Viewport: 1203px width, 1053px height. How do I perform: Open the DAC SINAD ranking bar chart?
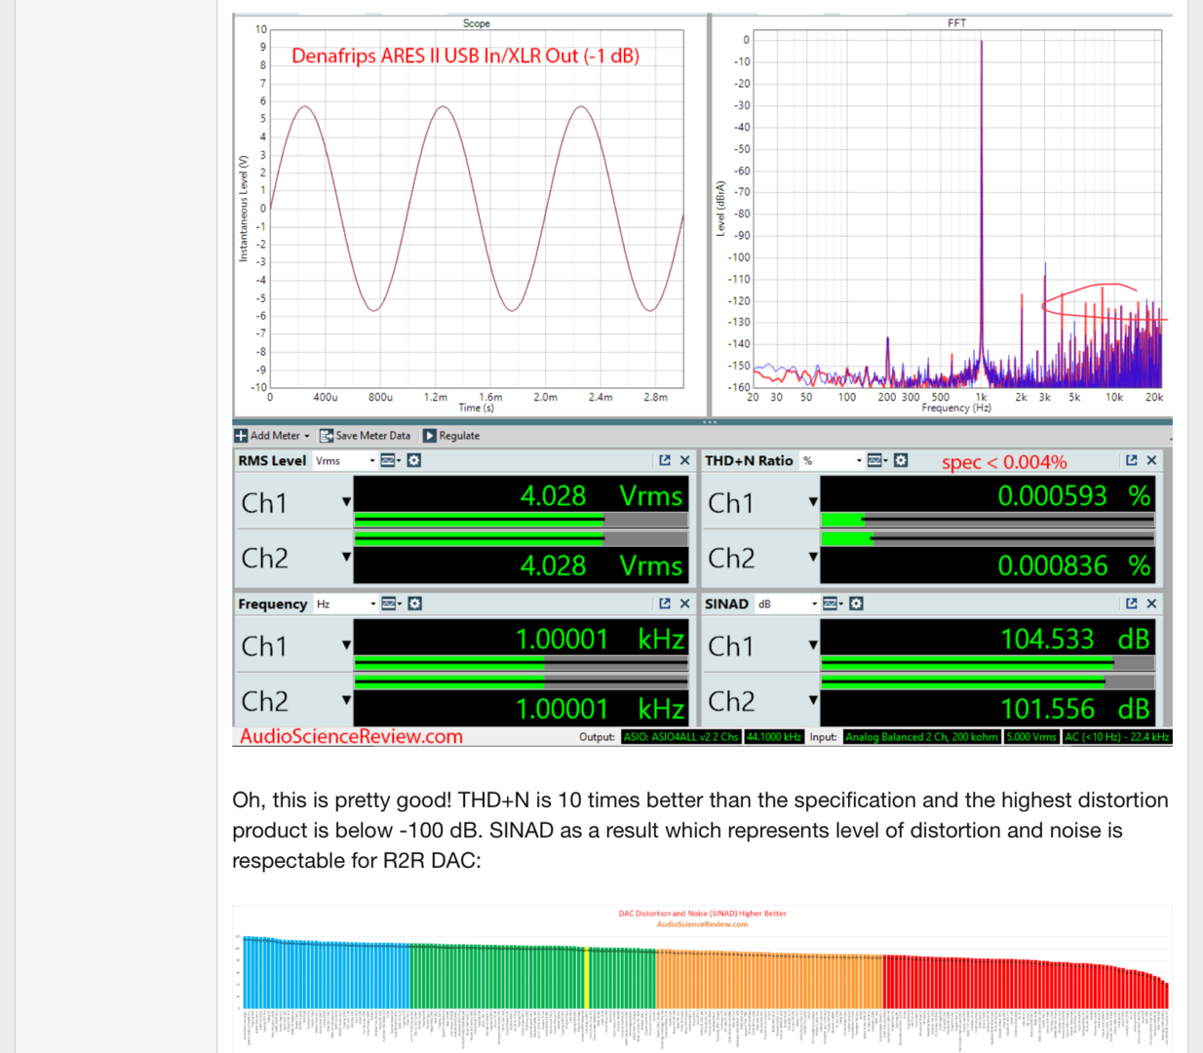pos(702,979)
